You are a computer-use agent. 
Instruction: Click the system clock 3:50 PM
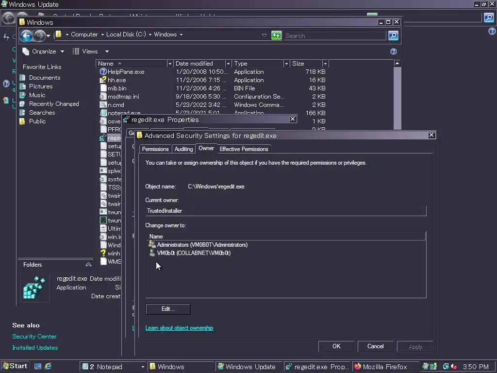tap(476, 367)
